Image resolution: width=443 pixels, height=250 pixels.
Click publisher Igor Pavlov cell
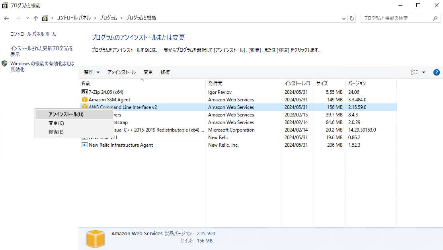click(x=220, y=92)
